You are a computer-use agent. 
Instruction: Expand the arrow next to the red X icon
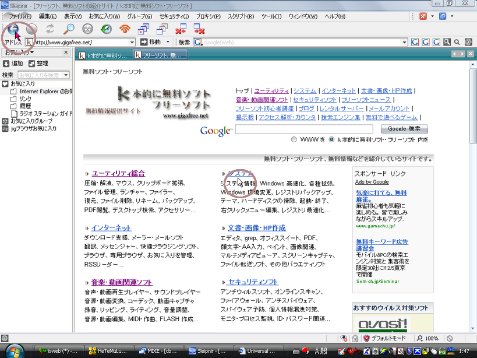pos(432,16)
